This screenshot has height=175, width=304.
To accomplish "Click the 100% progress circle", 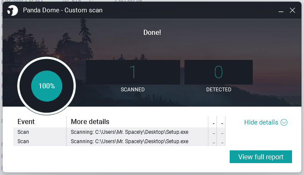I will click(x=47, y=86).
